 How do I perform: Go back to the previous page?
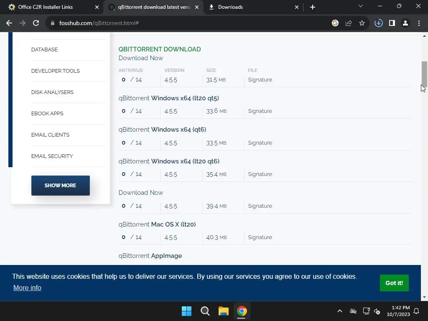click(x=9, y=23)
